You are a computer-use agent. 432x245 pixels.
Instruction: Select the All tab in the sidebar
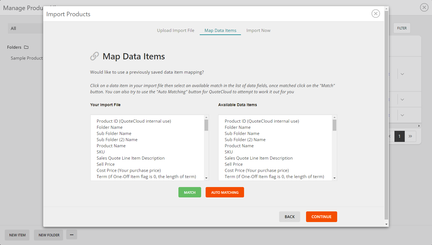point(13,28)
